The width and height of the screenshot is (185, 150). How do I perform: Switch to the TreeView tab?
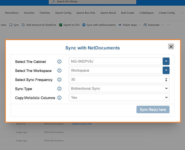click(x=45, y=13)
